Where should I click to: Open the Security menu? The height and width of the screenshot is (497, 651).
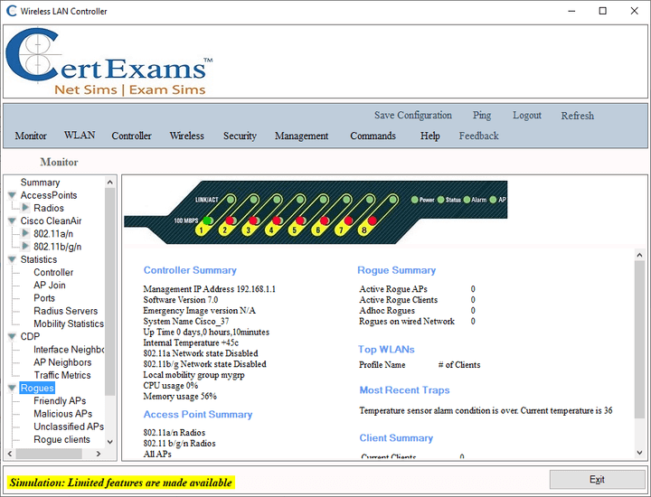tap(240, 136)
